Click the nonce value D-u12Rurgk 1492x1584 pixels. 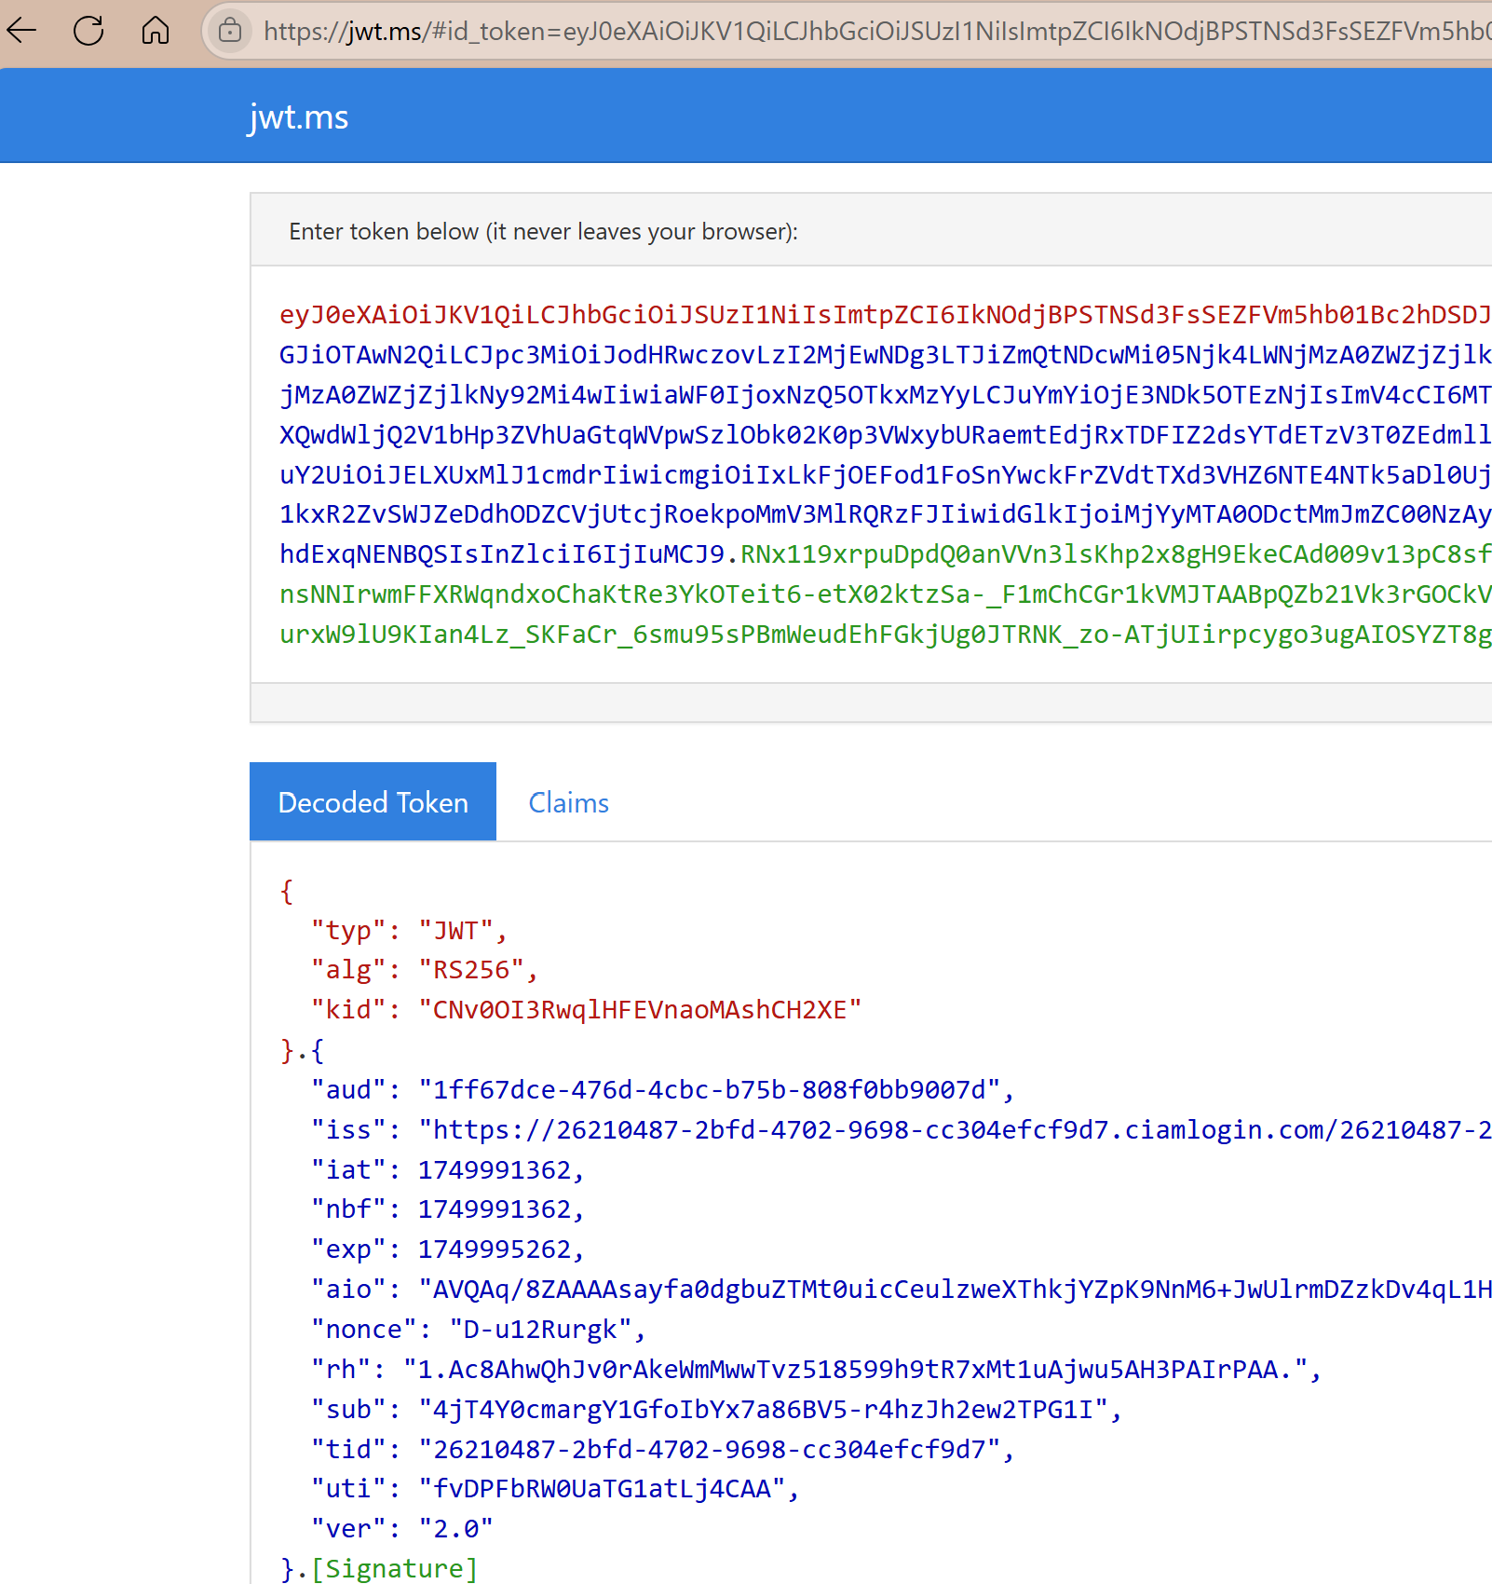pyautogui.click(x=541, y=1330)
